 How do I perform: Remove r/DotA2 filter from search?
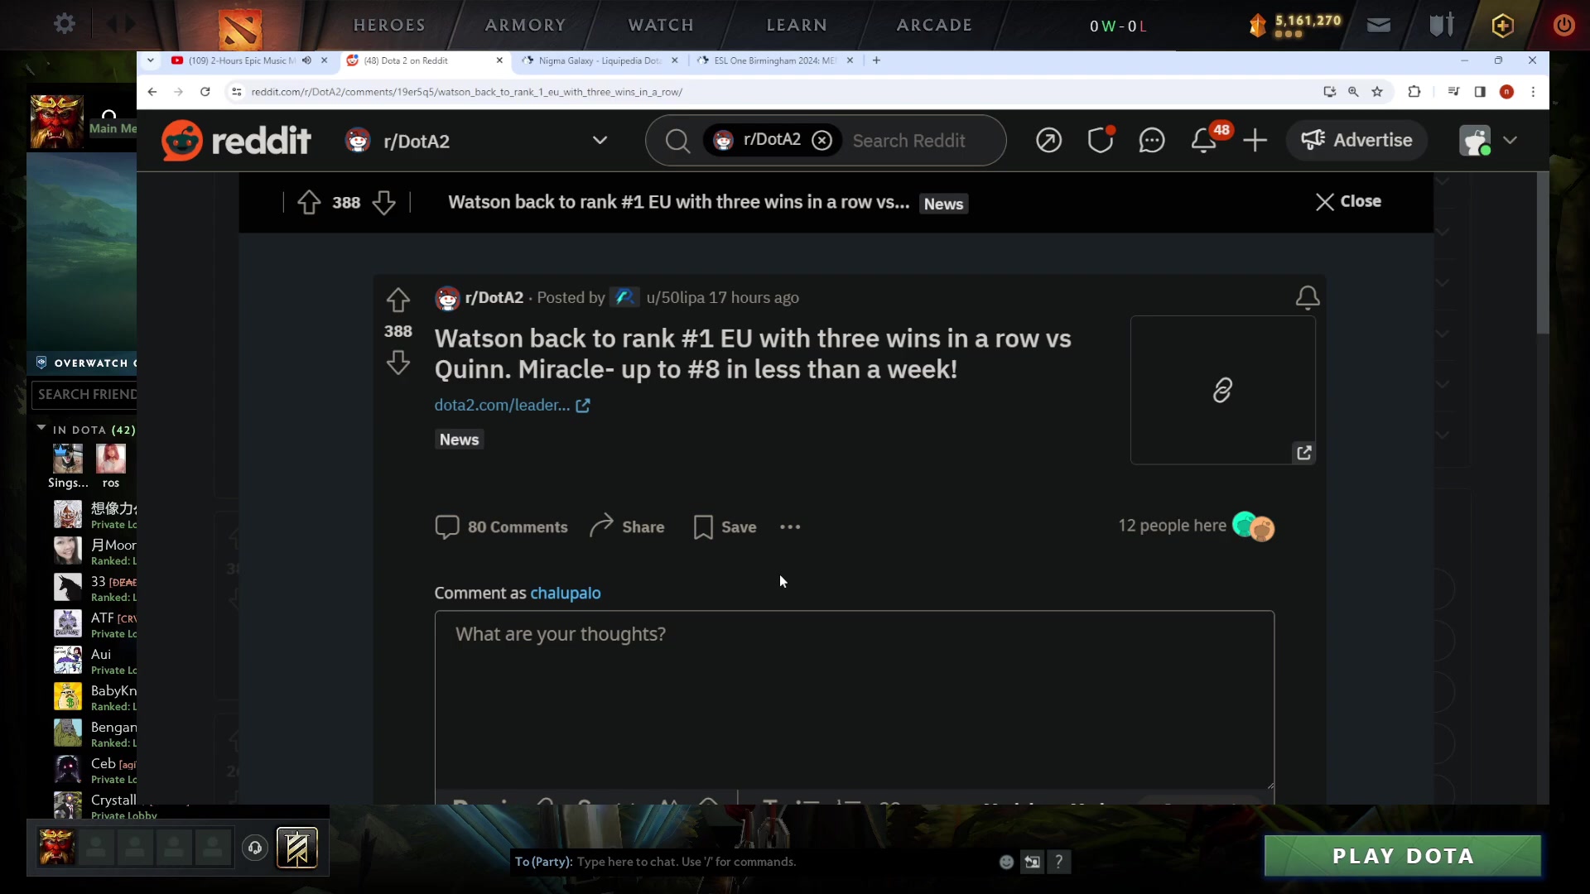coord(821,141)
